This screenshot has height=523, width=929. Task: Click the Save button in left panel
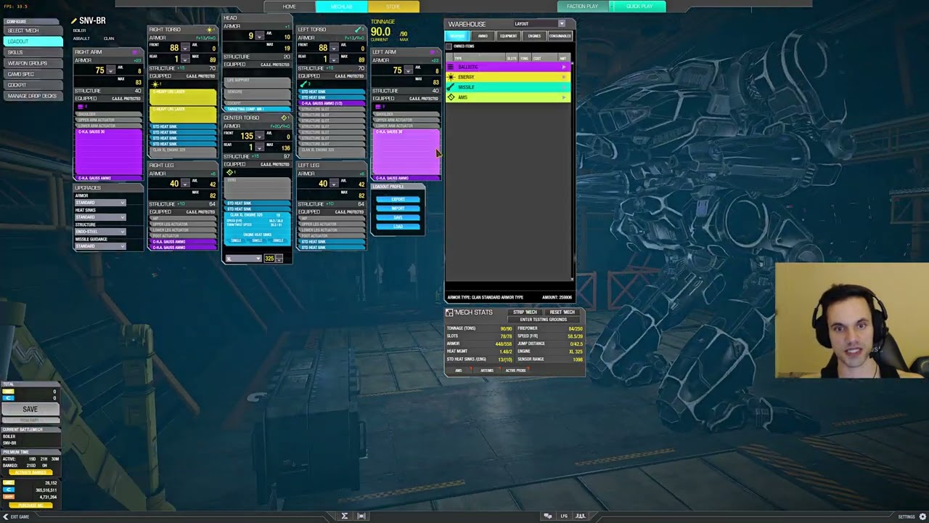30,409
